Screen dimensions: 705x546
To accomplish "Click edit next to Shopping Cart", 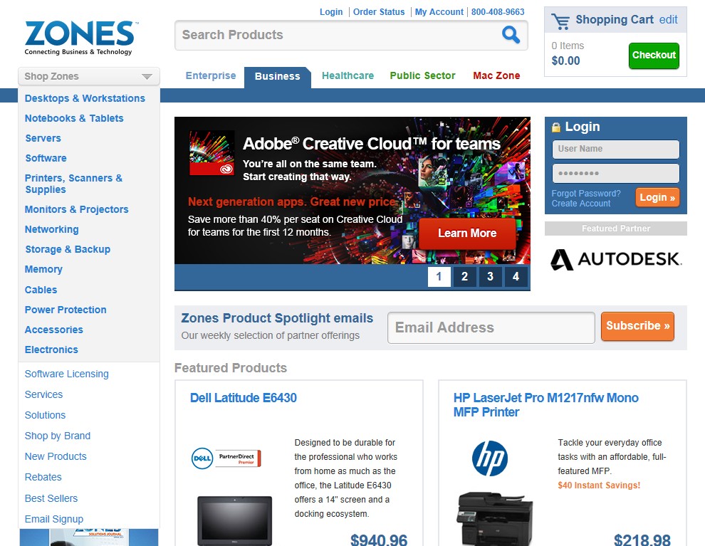I will (668, 20).
